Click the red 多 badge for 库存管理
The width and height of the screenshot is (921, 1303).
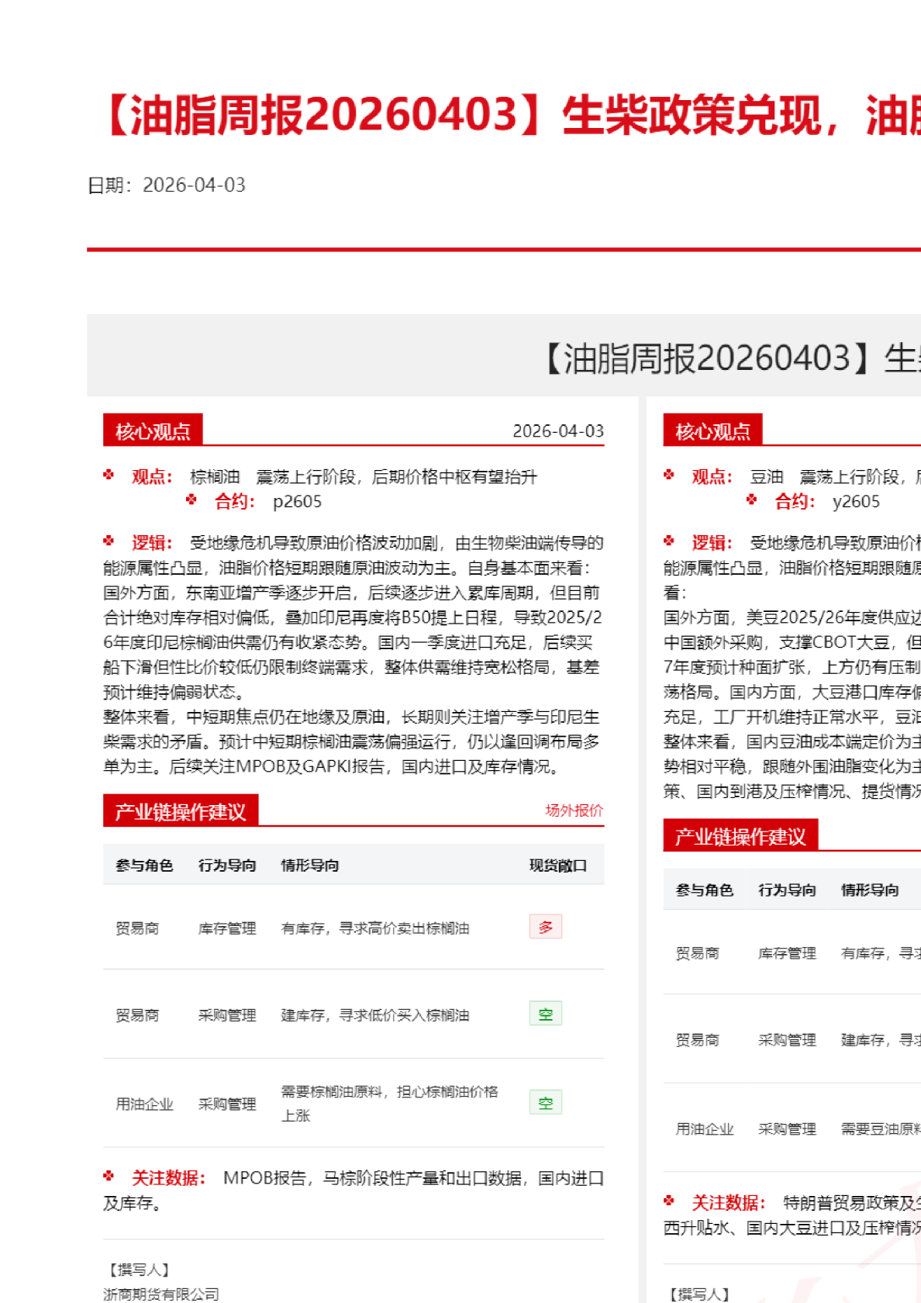click(x=546, y=927)
